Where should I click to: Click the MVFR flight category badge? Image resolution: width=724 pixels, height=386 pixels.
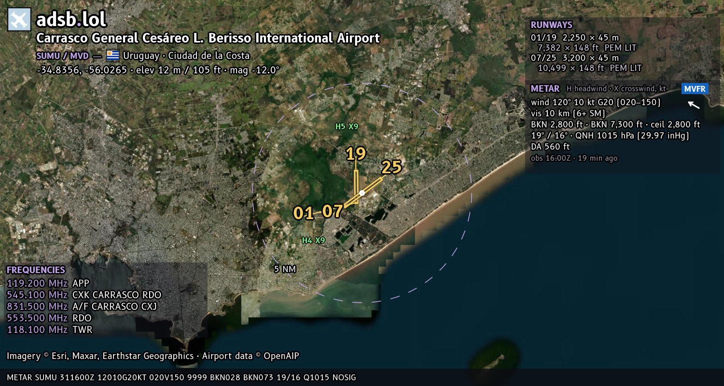(x=695, y=89)
